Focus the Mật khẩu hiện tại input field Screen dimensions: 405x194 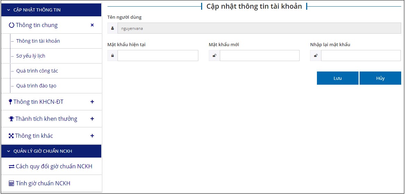(x=158, y=56)
